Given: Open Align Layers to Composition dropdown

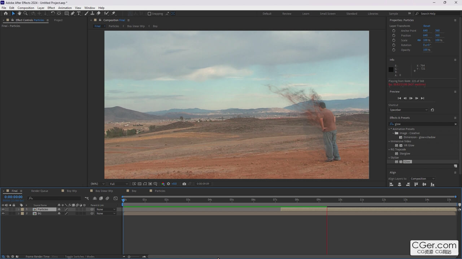Looking at the screenshot, I should pos(422,179).
